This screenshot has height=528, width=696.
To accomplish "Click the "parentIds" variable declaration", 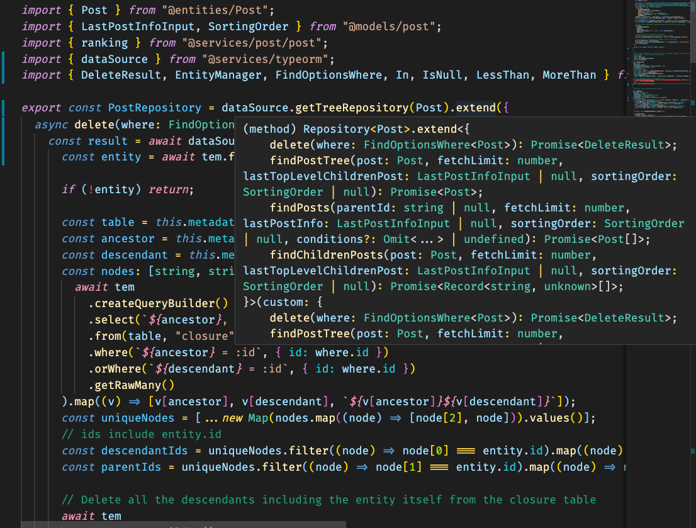I will 131,468.
